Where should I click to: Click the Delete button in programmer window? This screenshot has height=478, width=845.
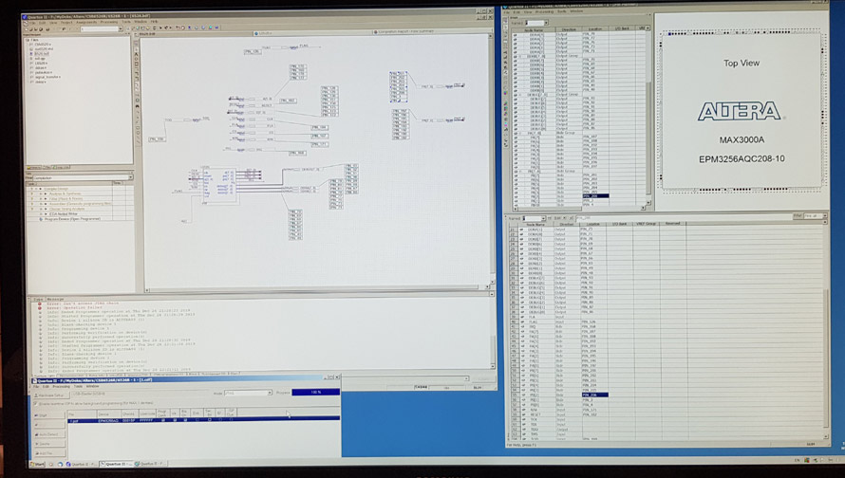click(49, 444)
